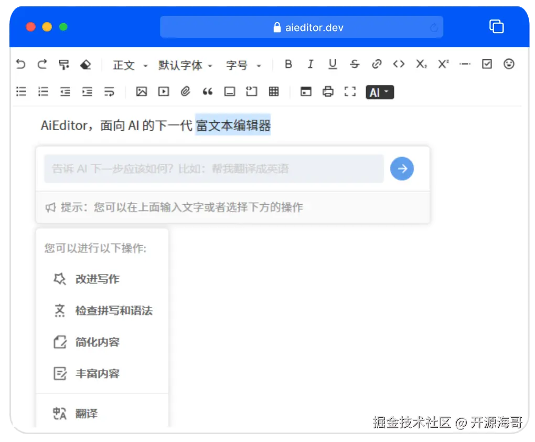
Task: Toggle inline code formatting
Action: coord(399,64)
